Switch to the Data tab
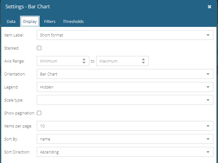 click(11, 21)
